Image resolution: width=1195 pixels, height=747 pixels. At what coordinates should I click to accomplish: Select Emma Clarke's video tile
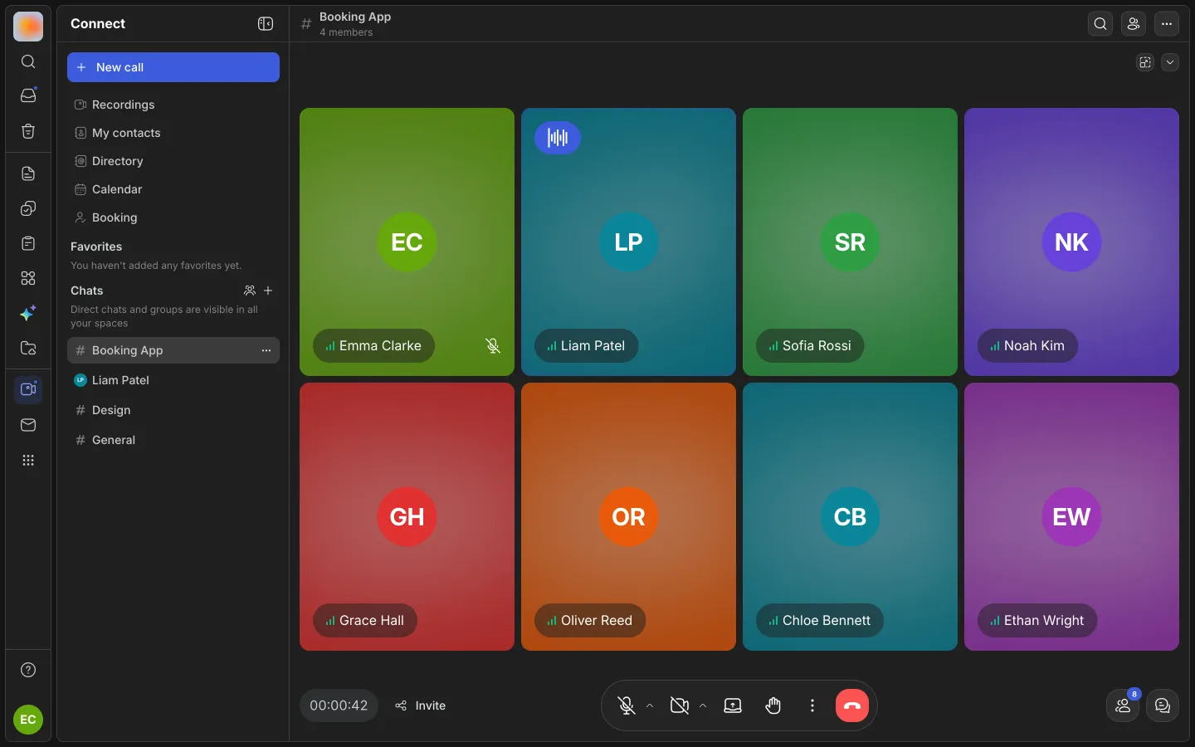[x=407, y=242]
